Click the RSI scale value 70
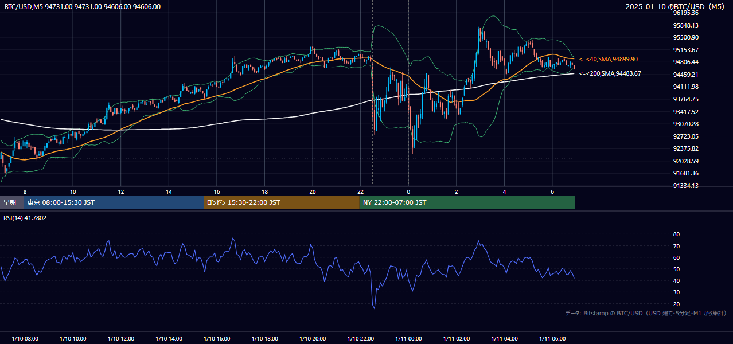Screen dimensions: 733x344 [676, 246]
